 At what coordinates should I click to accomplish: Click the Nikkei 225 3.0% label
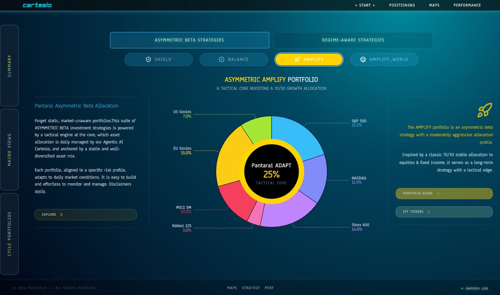[x=182, y=228]
